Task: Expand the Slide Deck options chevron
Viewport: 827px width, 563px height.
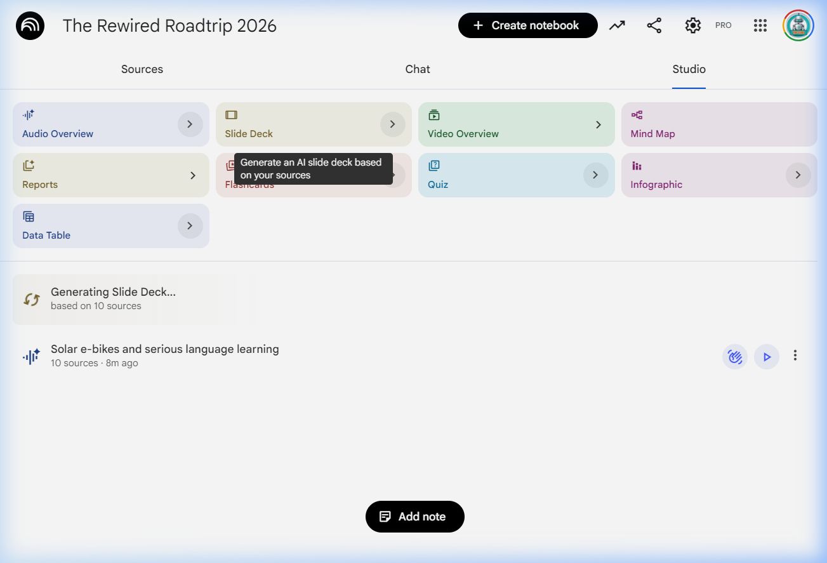Action: (x=392, y=124)
